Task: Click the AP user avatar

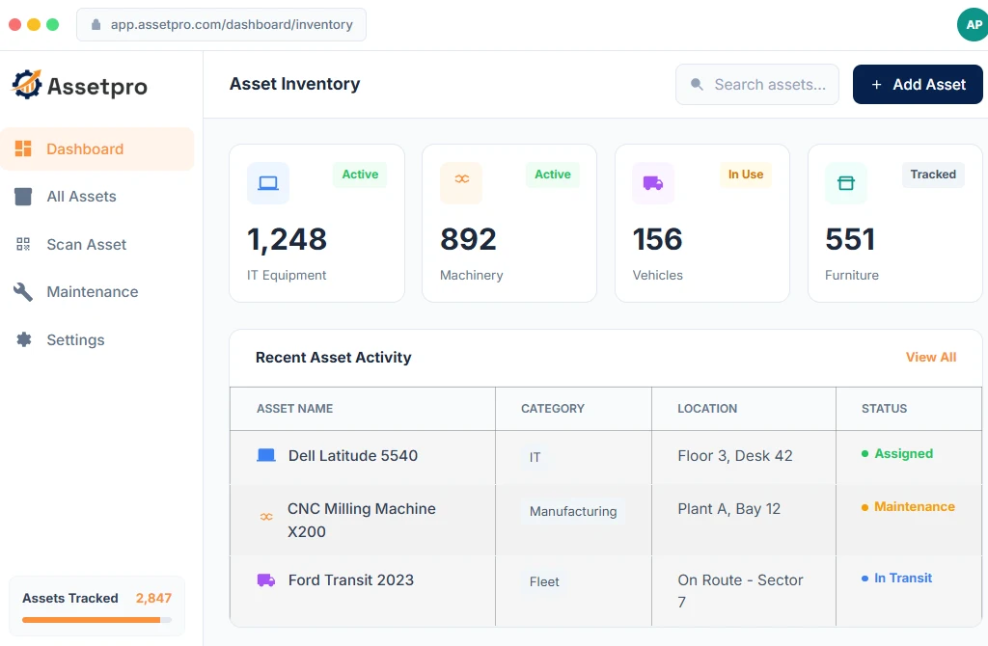Action: [x=973, y=25]
